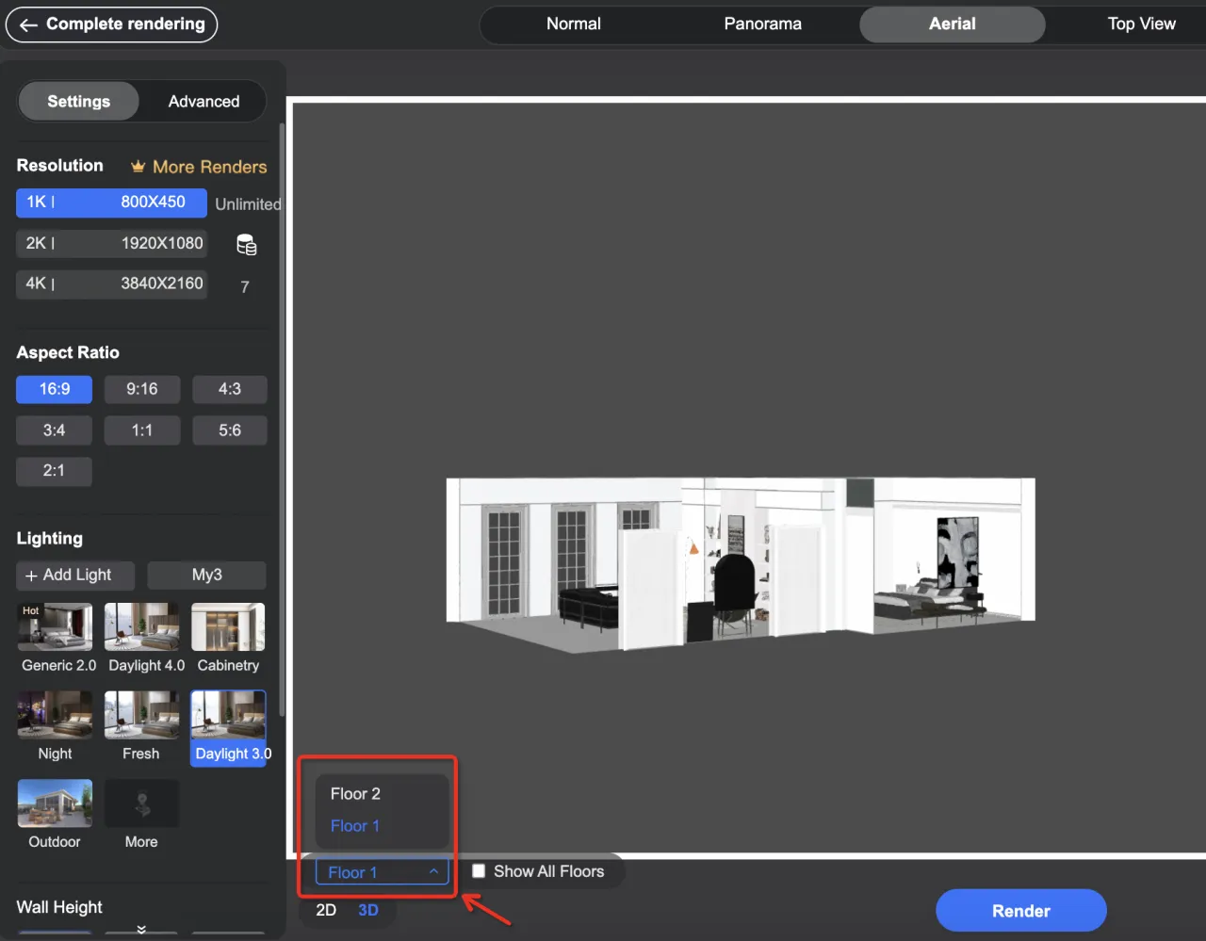Click the coin stack icon beside 2K resolution

(246, 245)
